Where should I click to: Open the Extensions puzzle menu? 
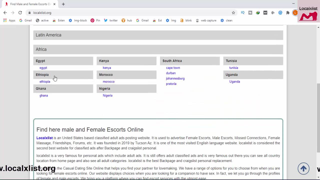coord(288,13)
